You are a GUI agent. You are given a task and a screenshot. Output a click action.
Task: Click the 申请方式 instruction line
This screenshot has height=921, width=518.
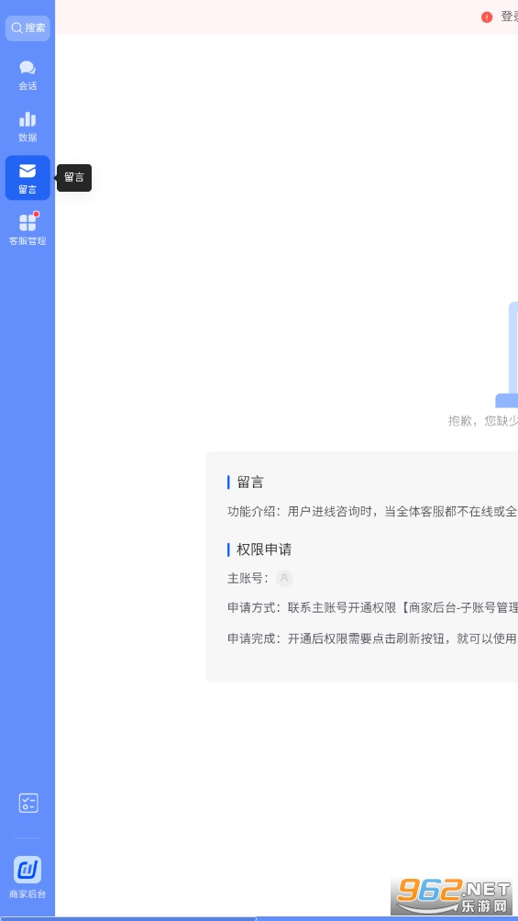372,608
